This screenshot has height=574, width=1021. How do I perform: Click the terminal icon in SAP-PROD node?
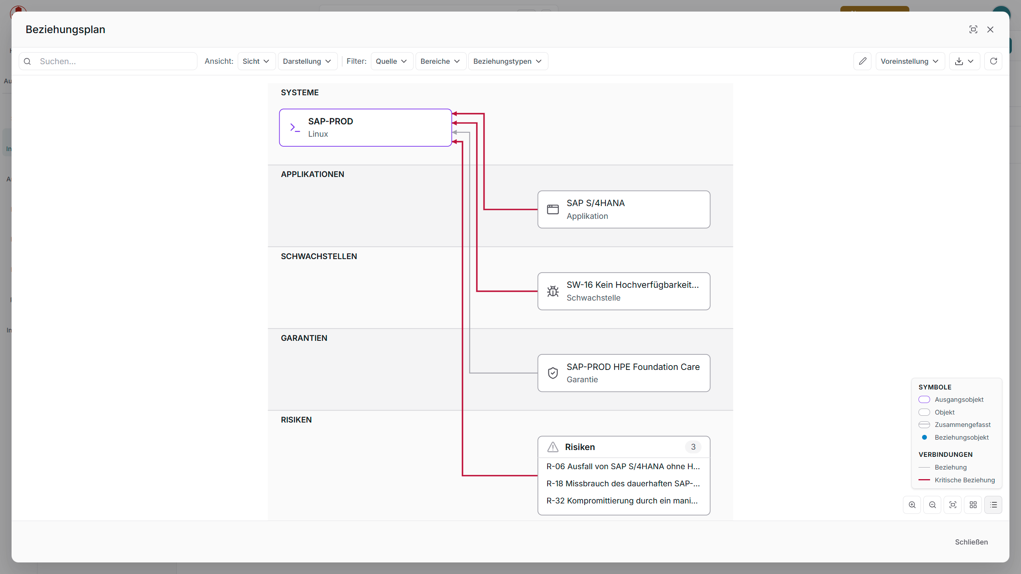pos(295,128)
